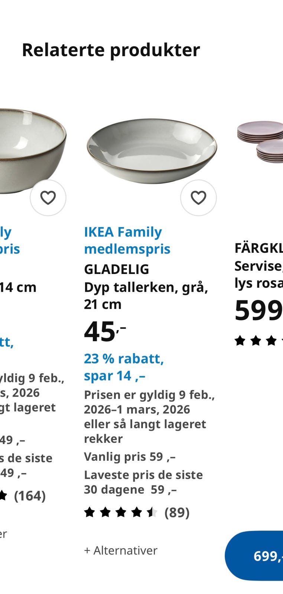Expand the + Alternativer options
This screenshot has width=283, height=594.
(x=121, y=550)
